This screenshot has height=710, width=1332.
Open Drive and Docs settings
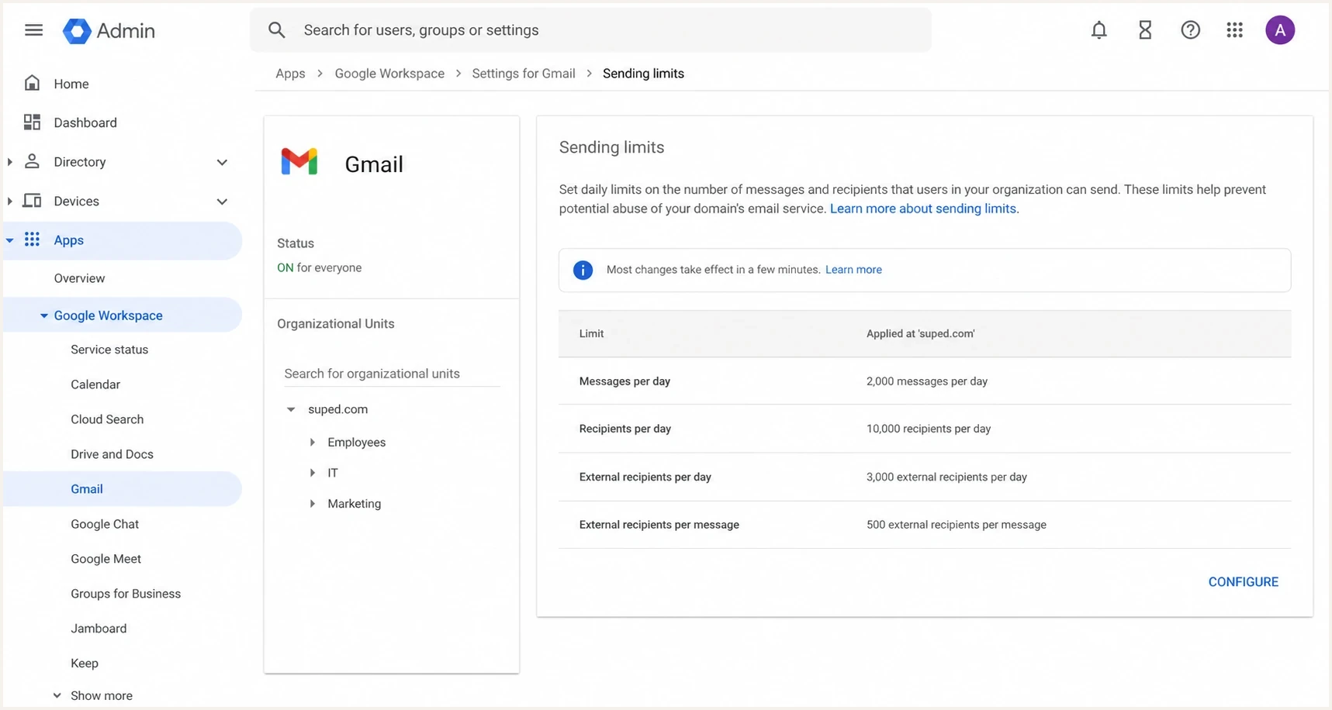[112, 454]
